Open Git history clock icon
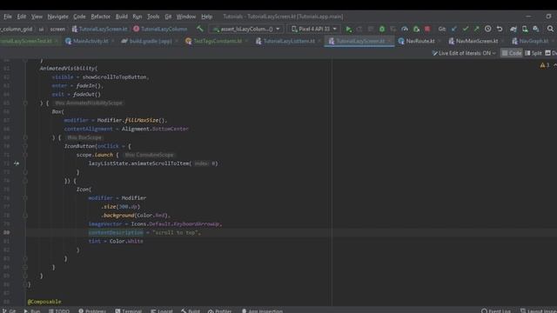The height and width of the screenshot is (313, 557). (488, 29)
